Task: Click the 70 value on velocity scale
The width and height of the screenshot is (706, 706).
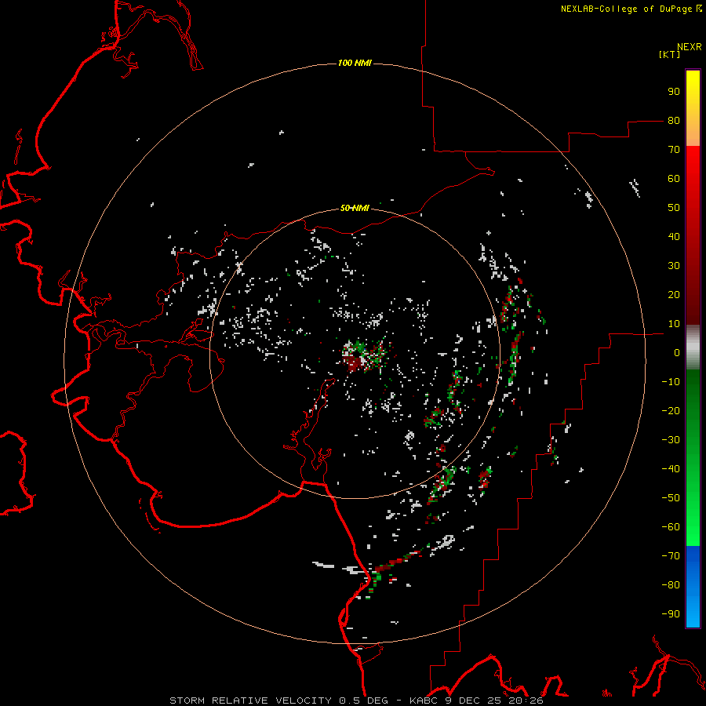Action: [x=674, y=150]
